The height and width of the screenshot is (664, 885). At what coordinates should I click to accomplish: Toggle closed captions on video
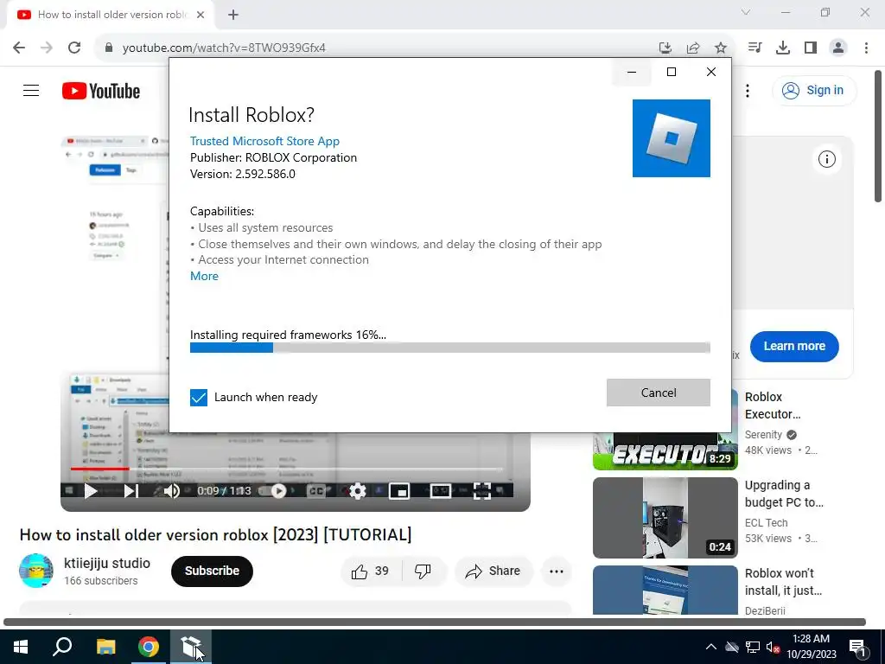(x=316, y=491)
